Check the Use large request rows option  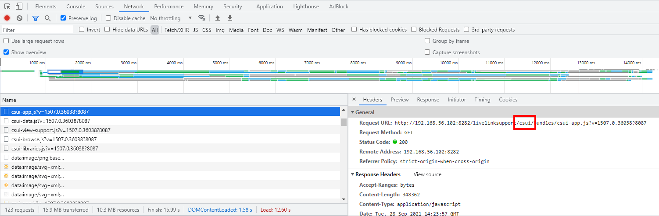pyautogui.click(x=7, y=41)
